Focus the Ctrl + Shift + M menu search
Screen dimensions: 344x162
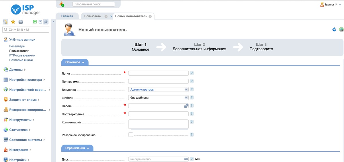tap(26, 29)
